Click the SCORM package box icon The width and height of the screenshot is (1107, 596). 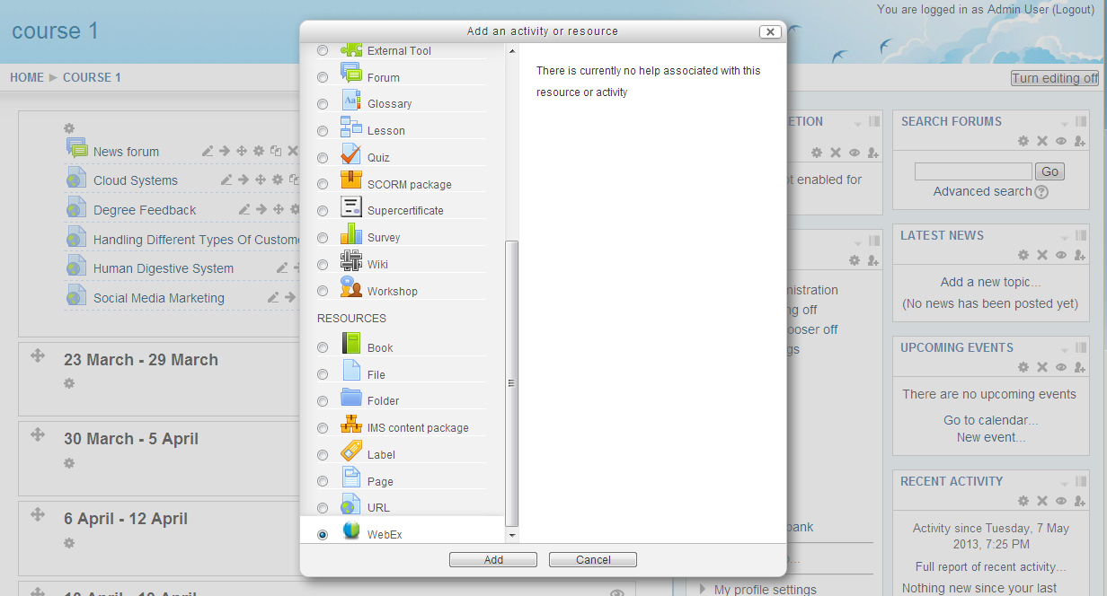coord(351,180)
